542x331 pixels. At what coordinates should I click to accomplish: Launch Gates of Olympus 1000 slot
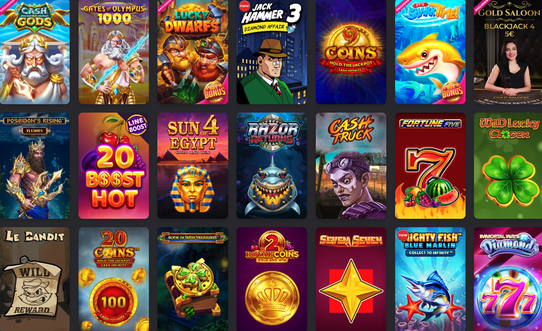[114, 52]
